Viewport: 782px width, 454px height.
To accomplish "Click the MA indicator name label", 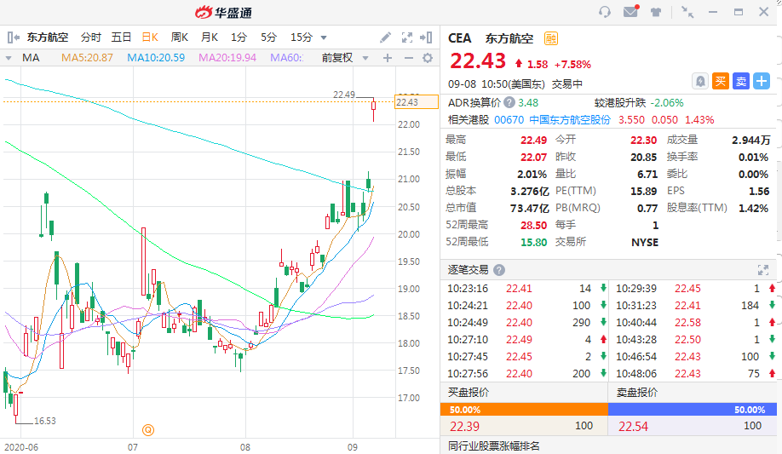I will (31, 58).
